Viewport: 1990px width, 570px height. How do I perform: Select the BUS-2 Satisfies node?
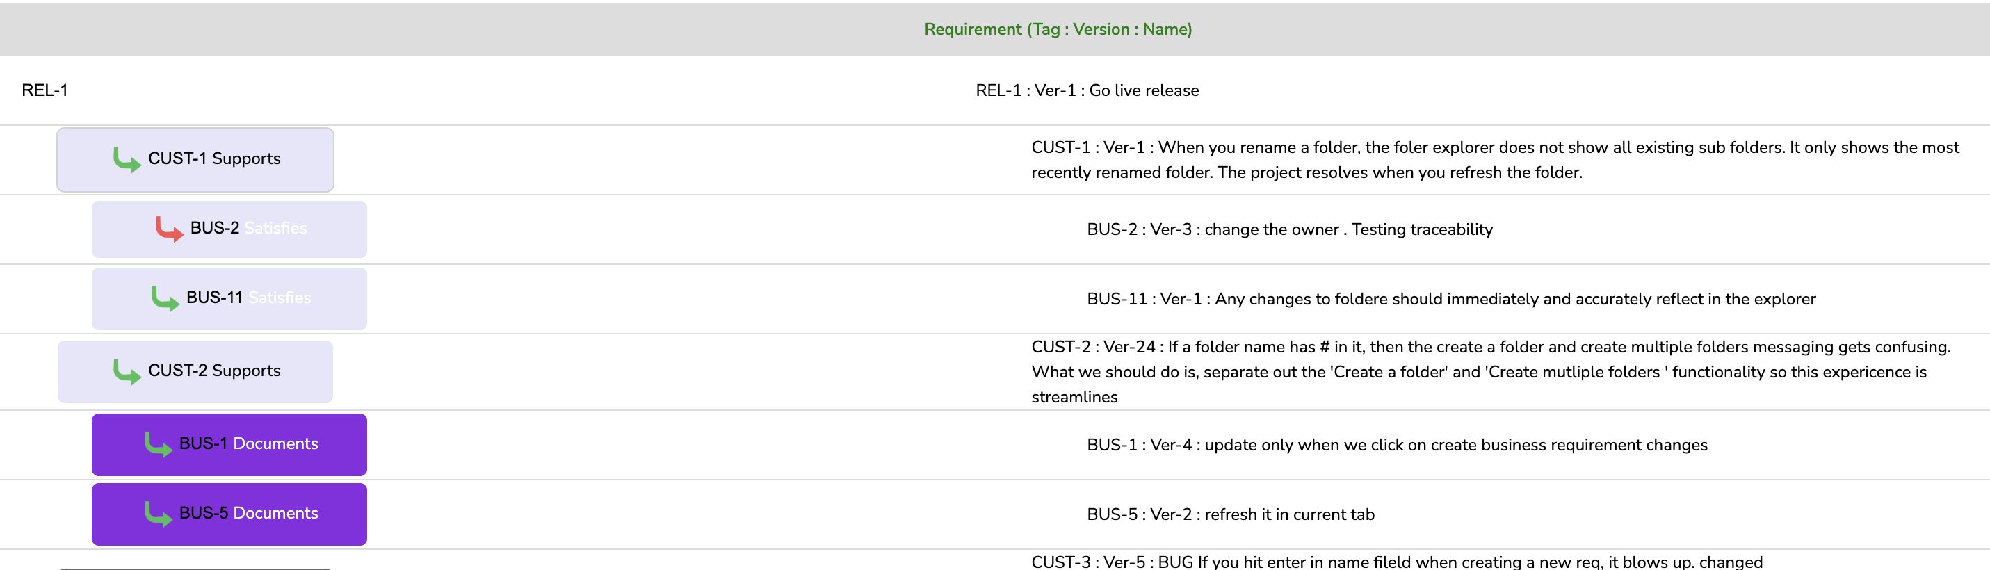(x=229, y=229)
